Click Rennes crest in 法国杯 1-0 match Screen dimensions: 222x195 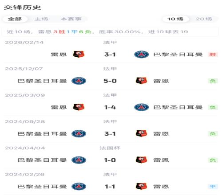coord(141,160)
